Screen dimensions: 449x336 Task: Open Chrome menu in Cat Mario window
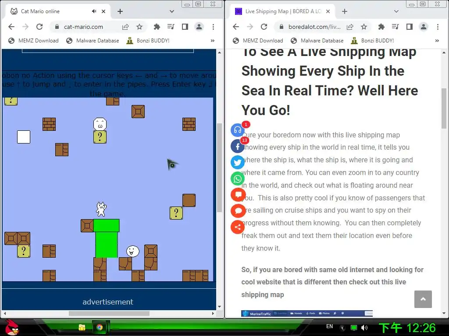213,27
